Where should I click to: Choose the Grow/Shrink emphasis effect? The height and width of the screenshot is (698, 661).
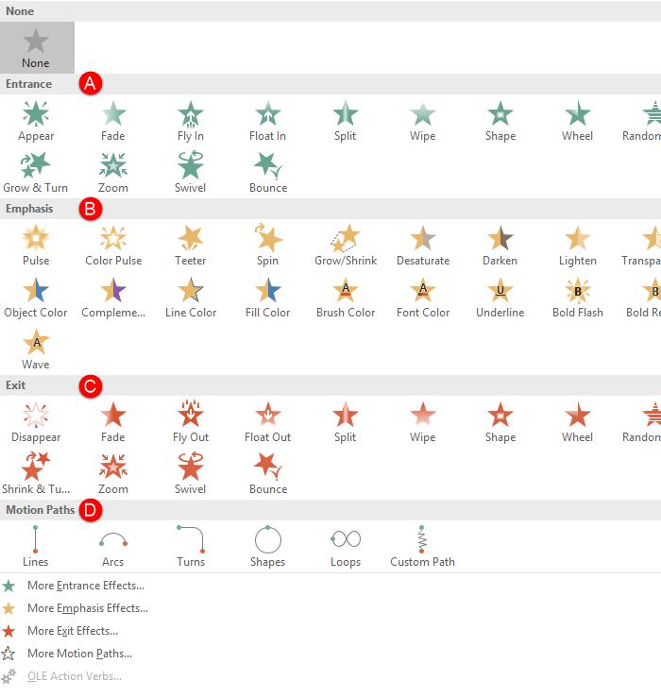346,246
